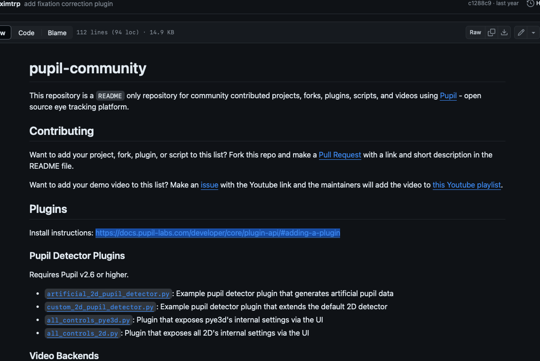Open all_controls_2d.py link

coord(82,333)
